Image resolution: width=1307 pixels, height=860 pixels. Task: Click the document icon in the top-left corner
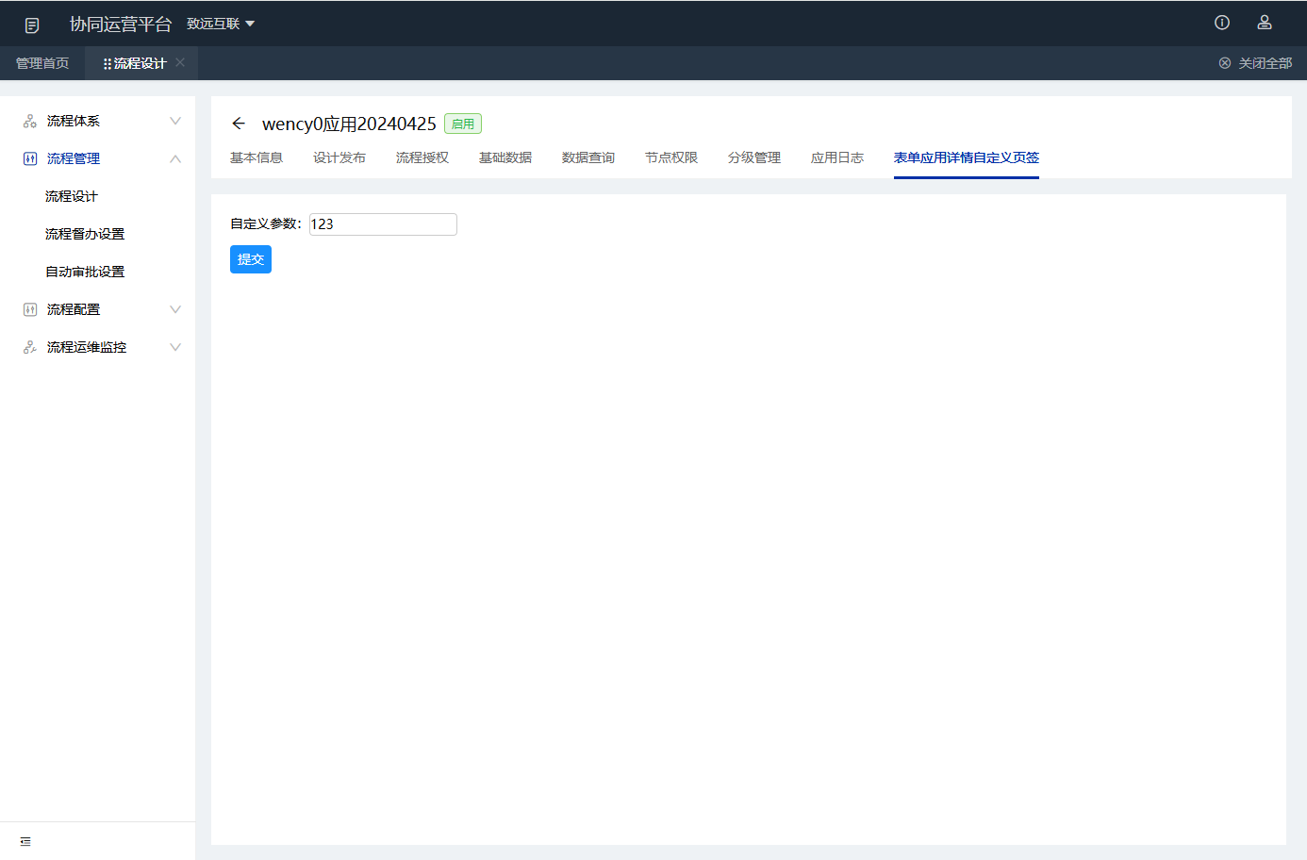click(x=33, y=23)
